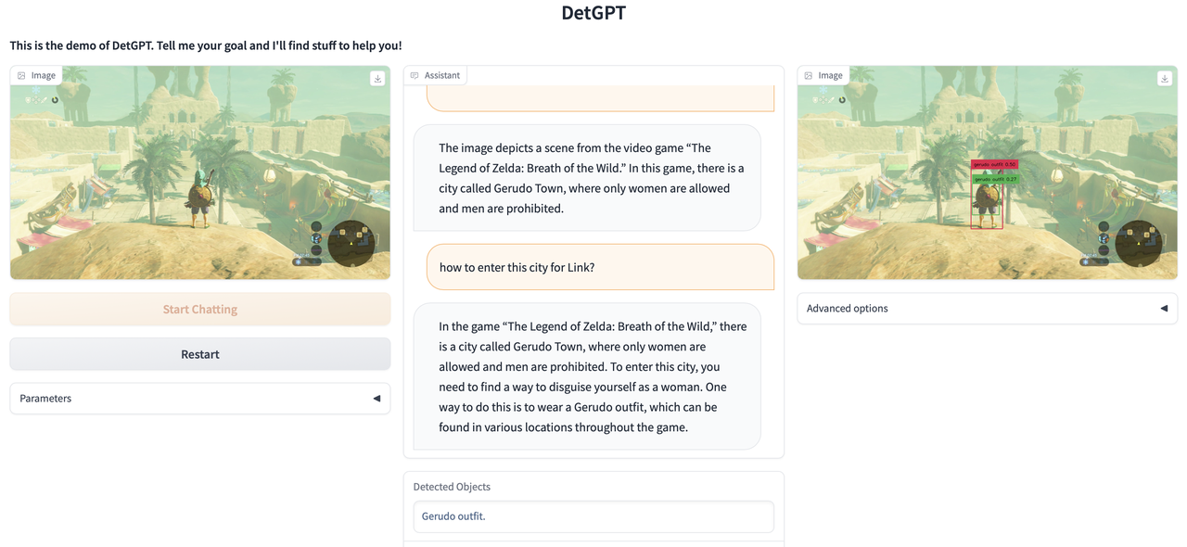Expand the Advanced options arrow

pyautogui.click(x=1164, y=309)
